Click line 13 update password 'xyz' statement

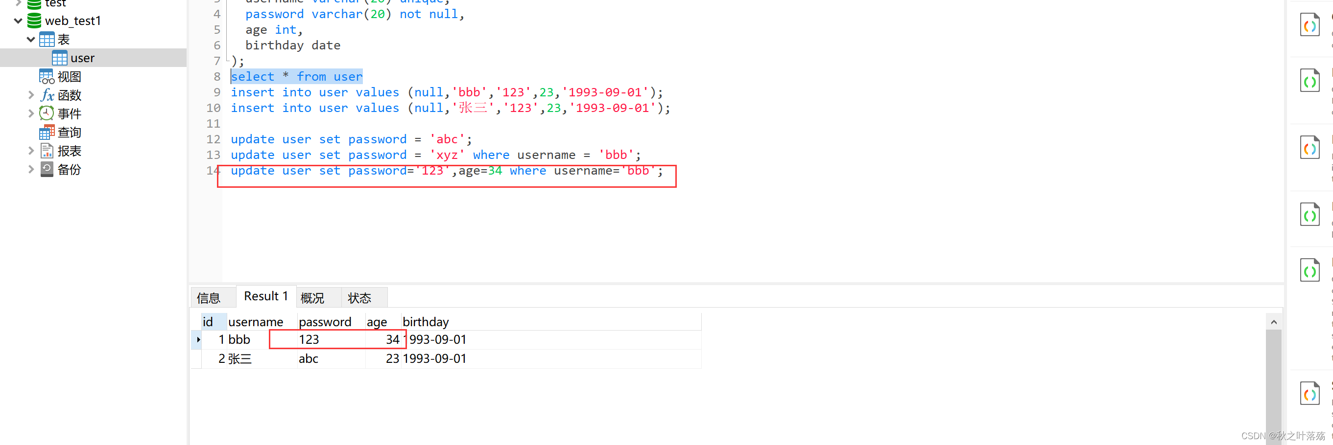(x=436, y=155)
